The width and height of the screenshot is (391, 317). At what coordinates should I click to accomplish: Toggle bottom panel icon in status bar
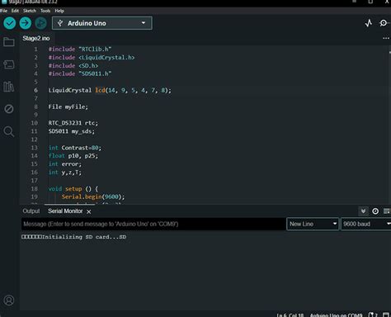386,315
